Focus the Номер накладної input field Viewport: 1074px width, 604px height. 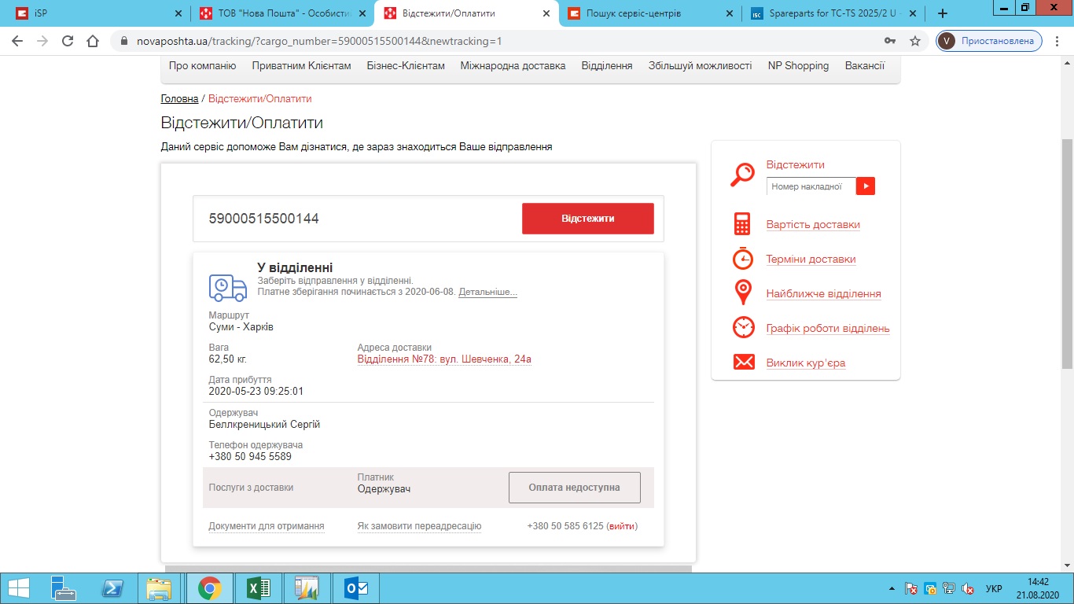(811, 186)
